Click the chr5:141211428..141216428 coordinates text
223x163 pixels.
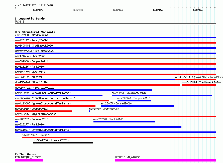tap(34, 6)
